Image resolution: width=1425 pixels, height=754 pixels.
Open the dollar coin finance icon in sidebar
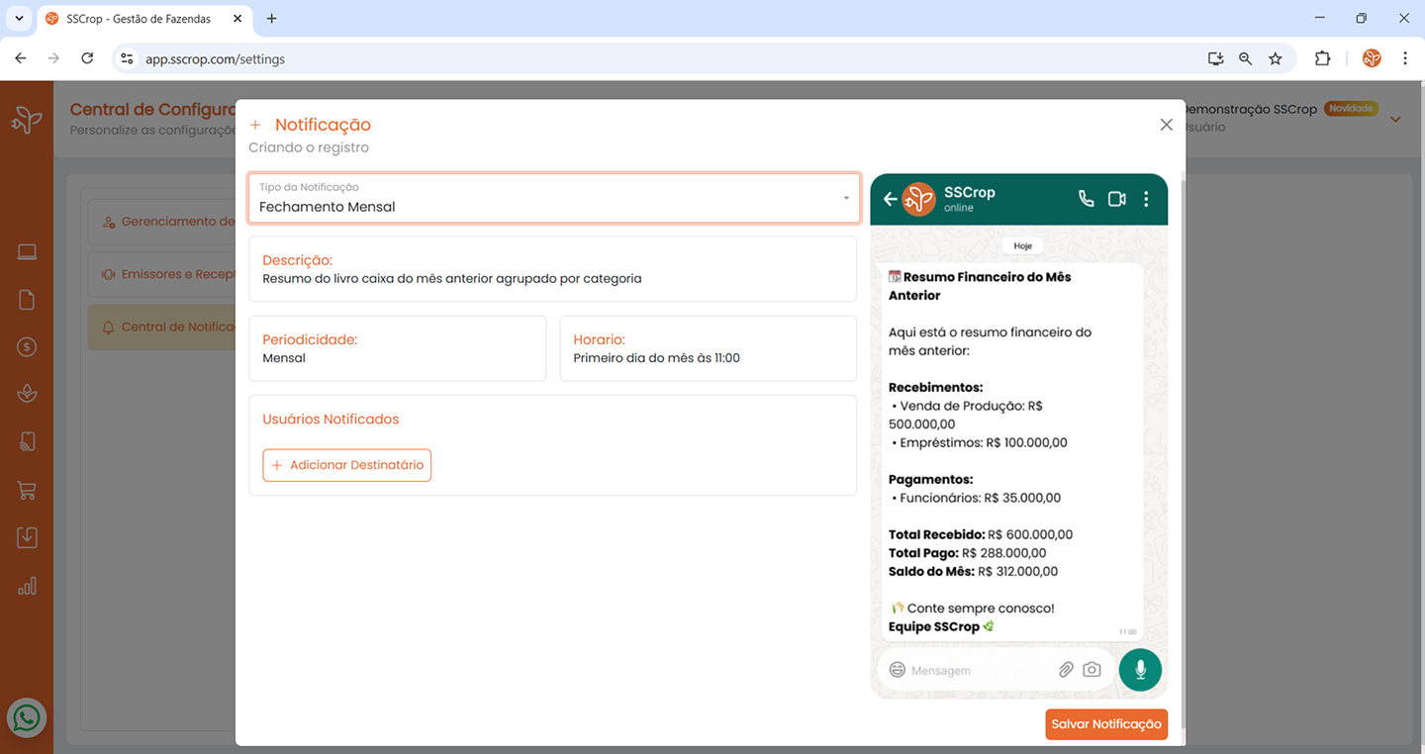click(x=27, y=347)
